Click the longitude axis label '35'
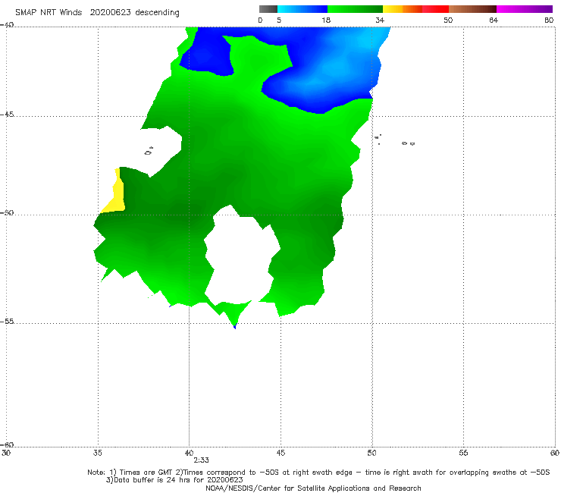 [98, 453]
